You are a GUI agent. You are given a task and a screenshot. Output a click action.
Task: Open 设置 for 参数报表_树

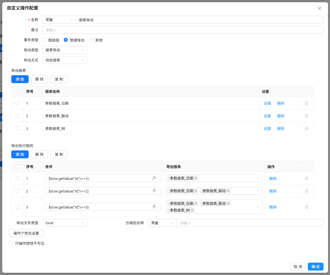click(267, 129)
